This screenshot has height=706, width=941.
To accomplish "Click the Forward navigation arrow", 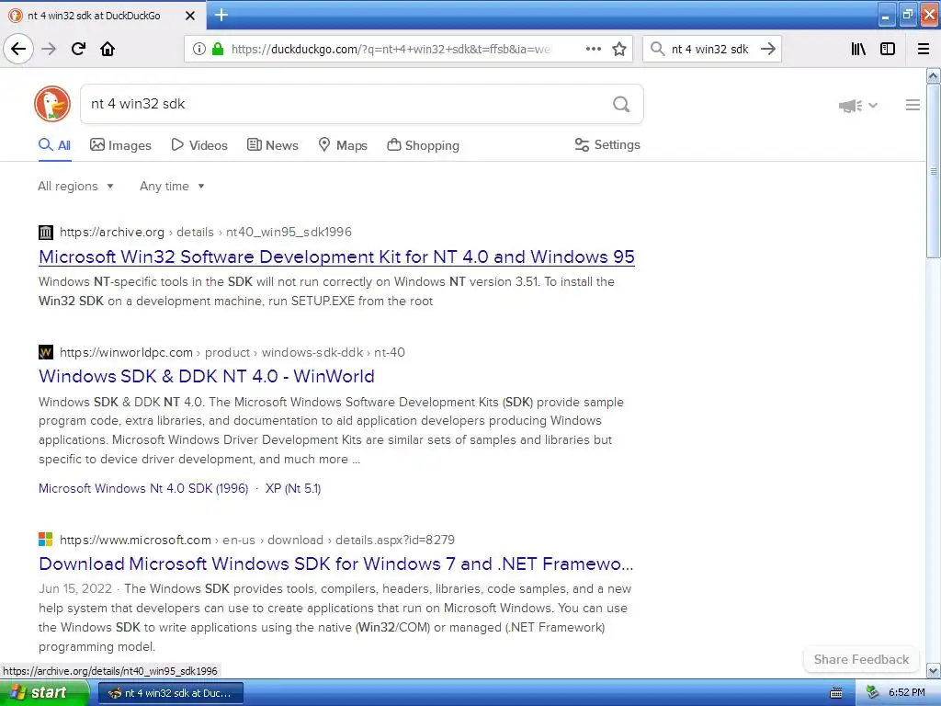I will (49, 49).
